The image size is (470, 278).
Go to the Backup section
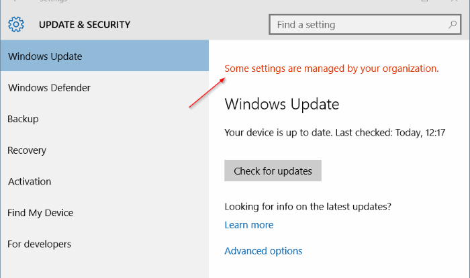point(105,119)
